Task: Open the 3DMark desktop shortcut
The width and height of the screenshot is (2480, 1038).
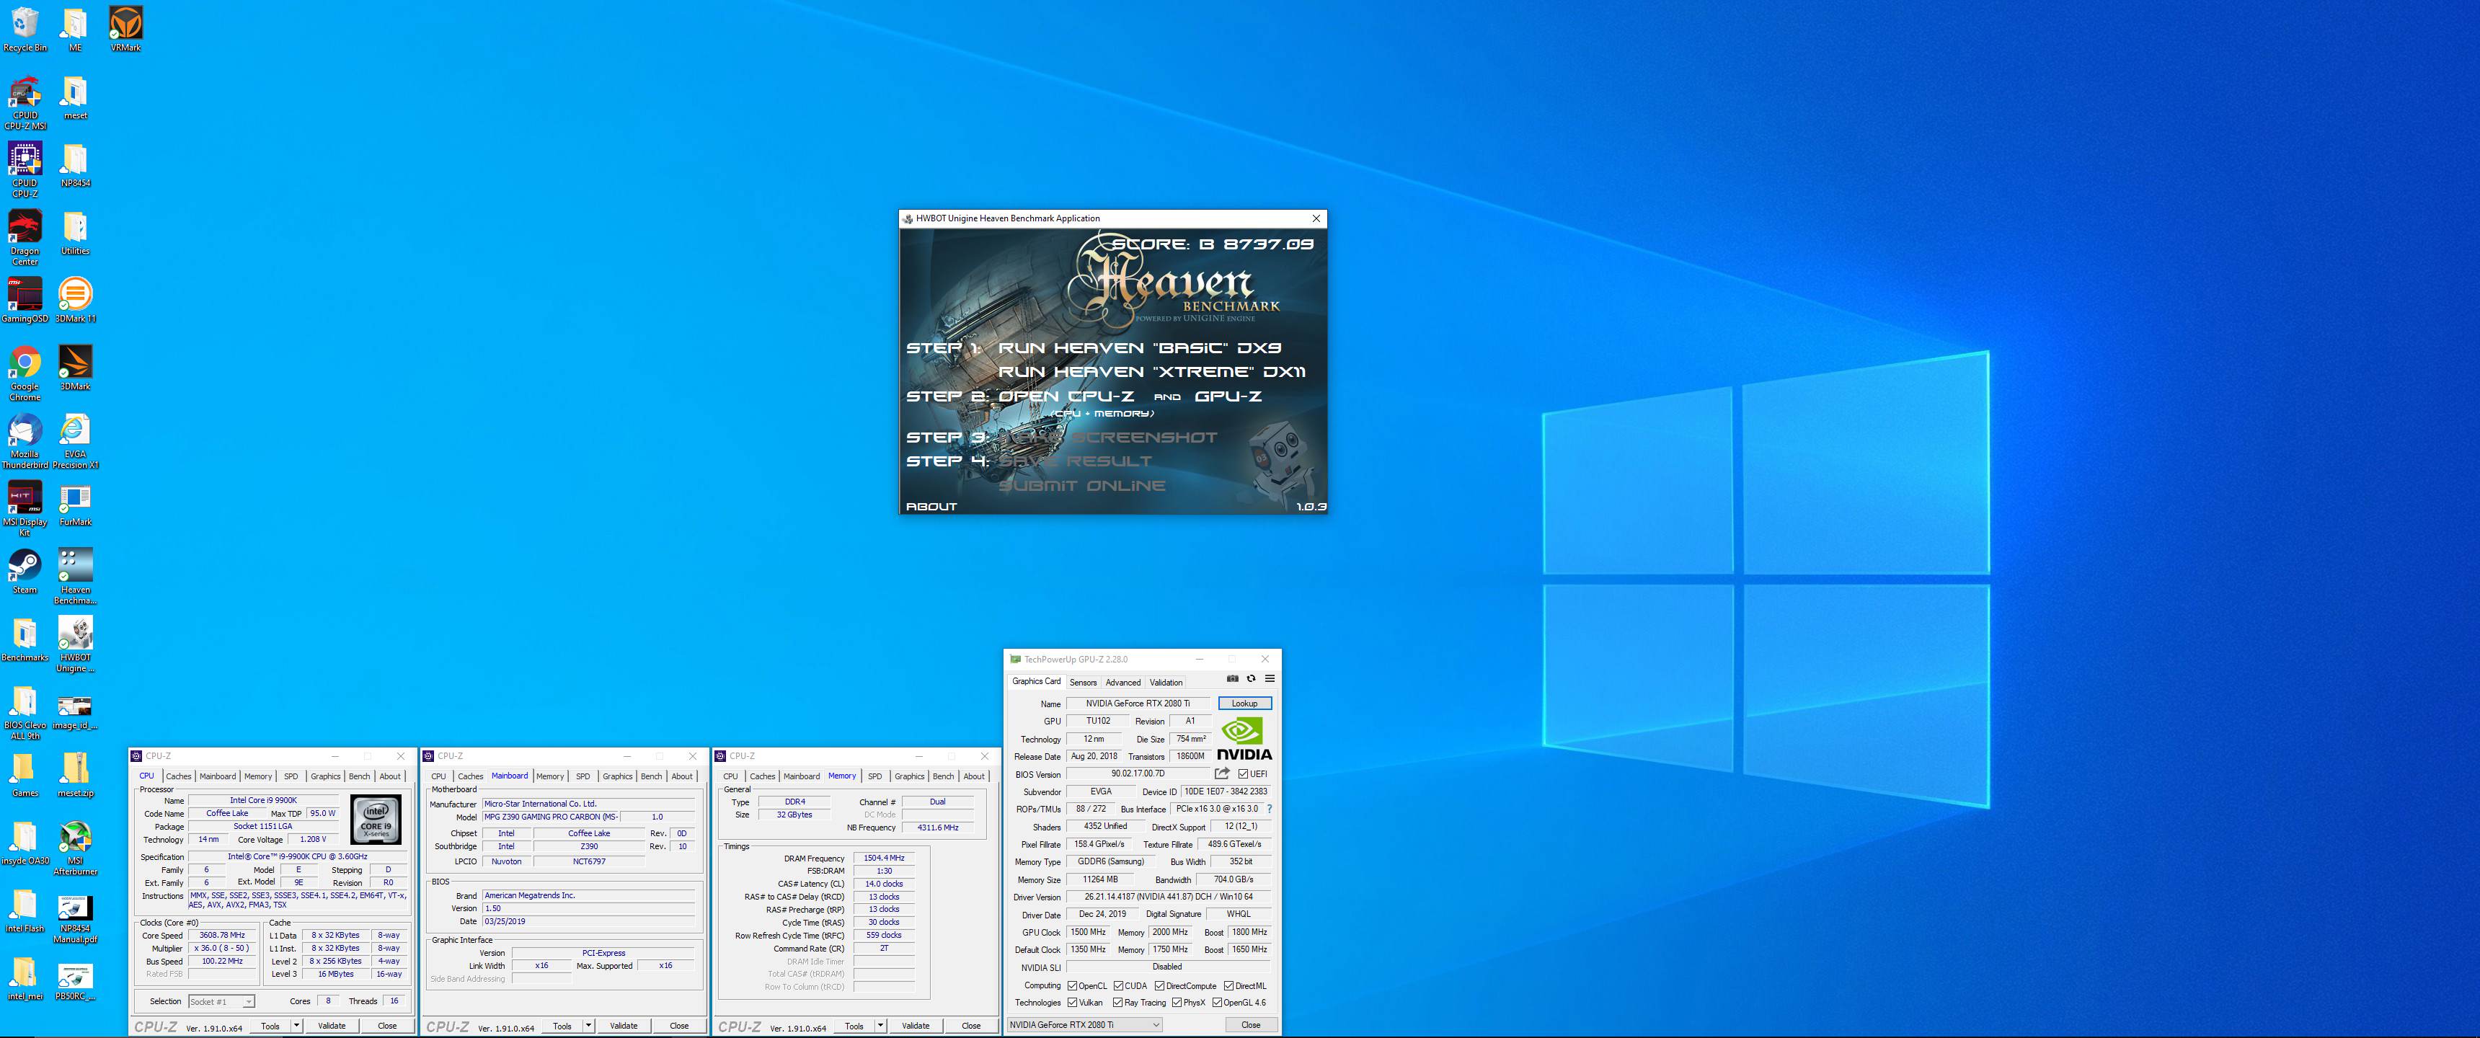Action: pos(75,368)
